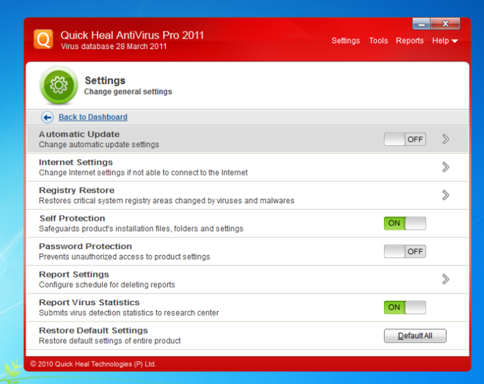The image size is (484, 384).
Task: Open Report Settings chevron arrow
Action: [446, 280]
